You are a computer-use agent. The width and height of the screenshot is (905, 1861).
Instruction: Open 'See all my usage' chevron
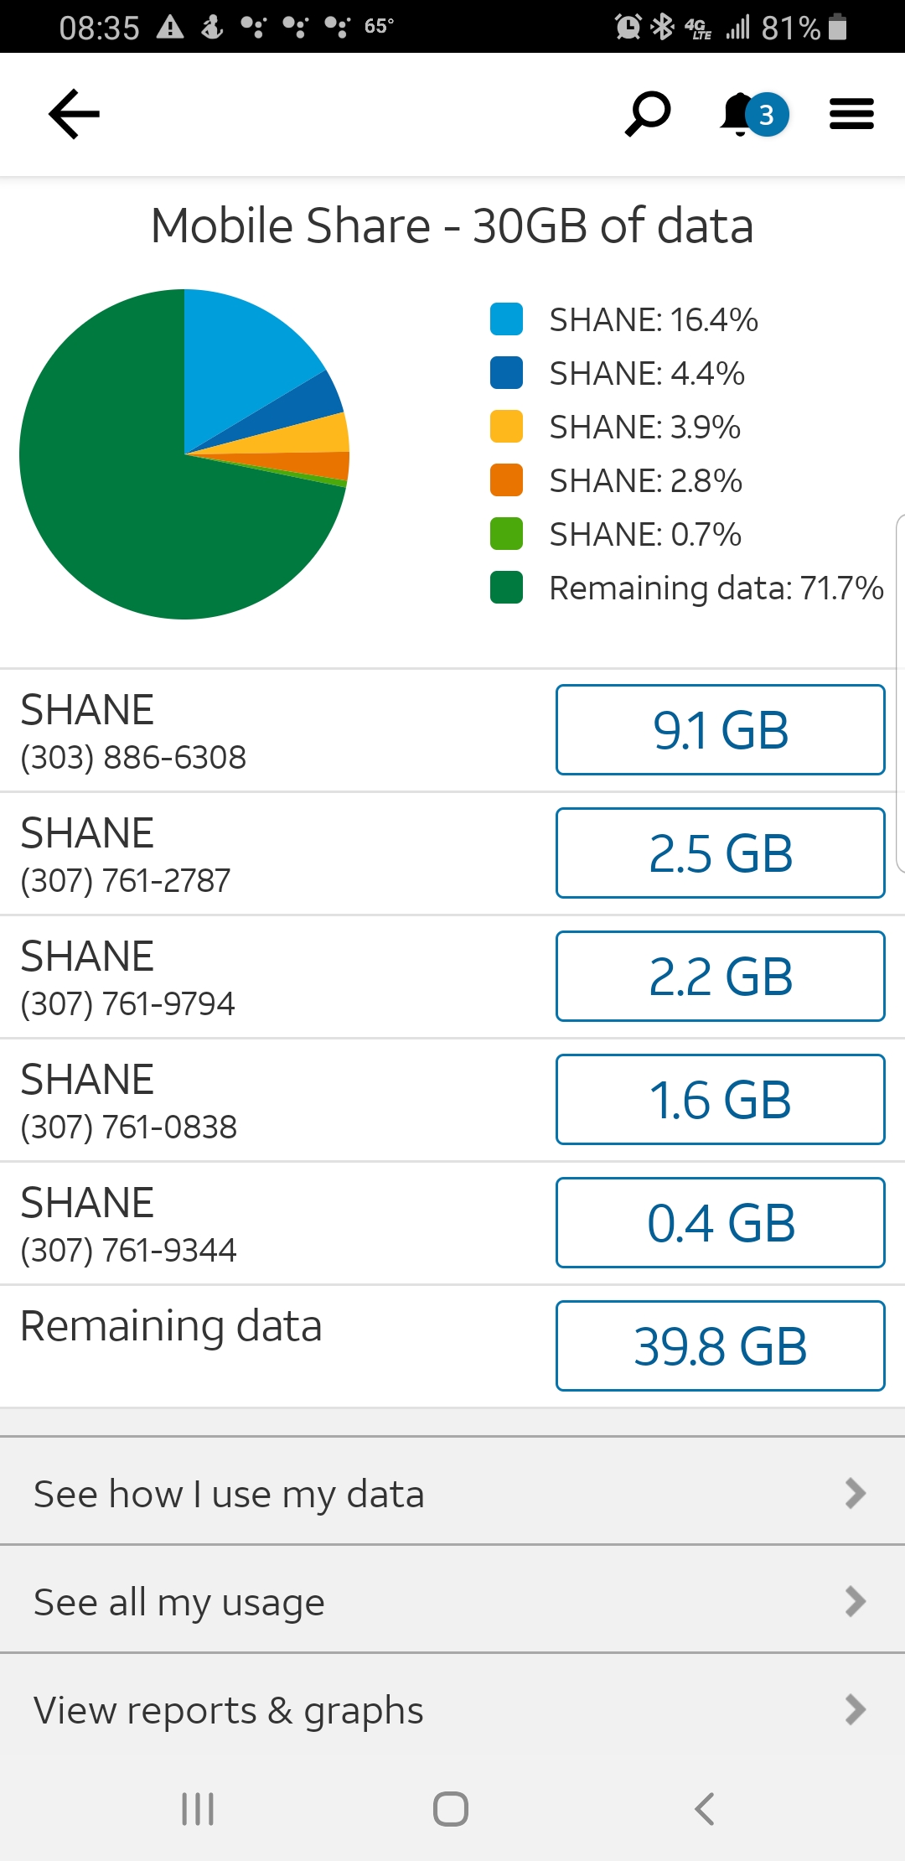pyautogui.click(x=855, y=1601)
